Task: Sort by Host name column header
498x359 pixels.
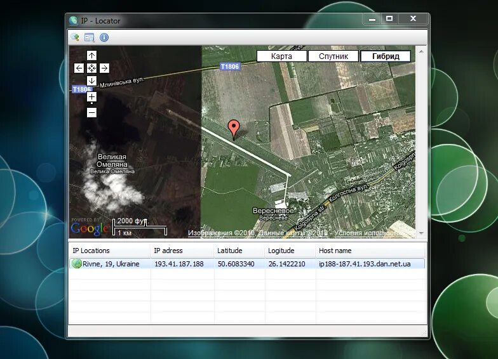Action: [370, 251]
